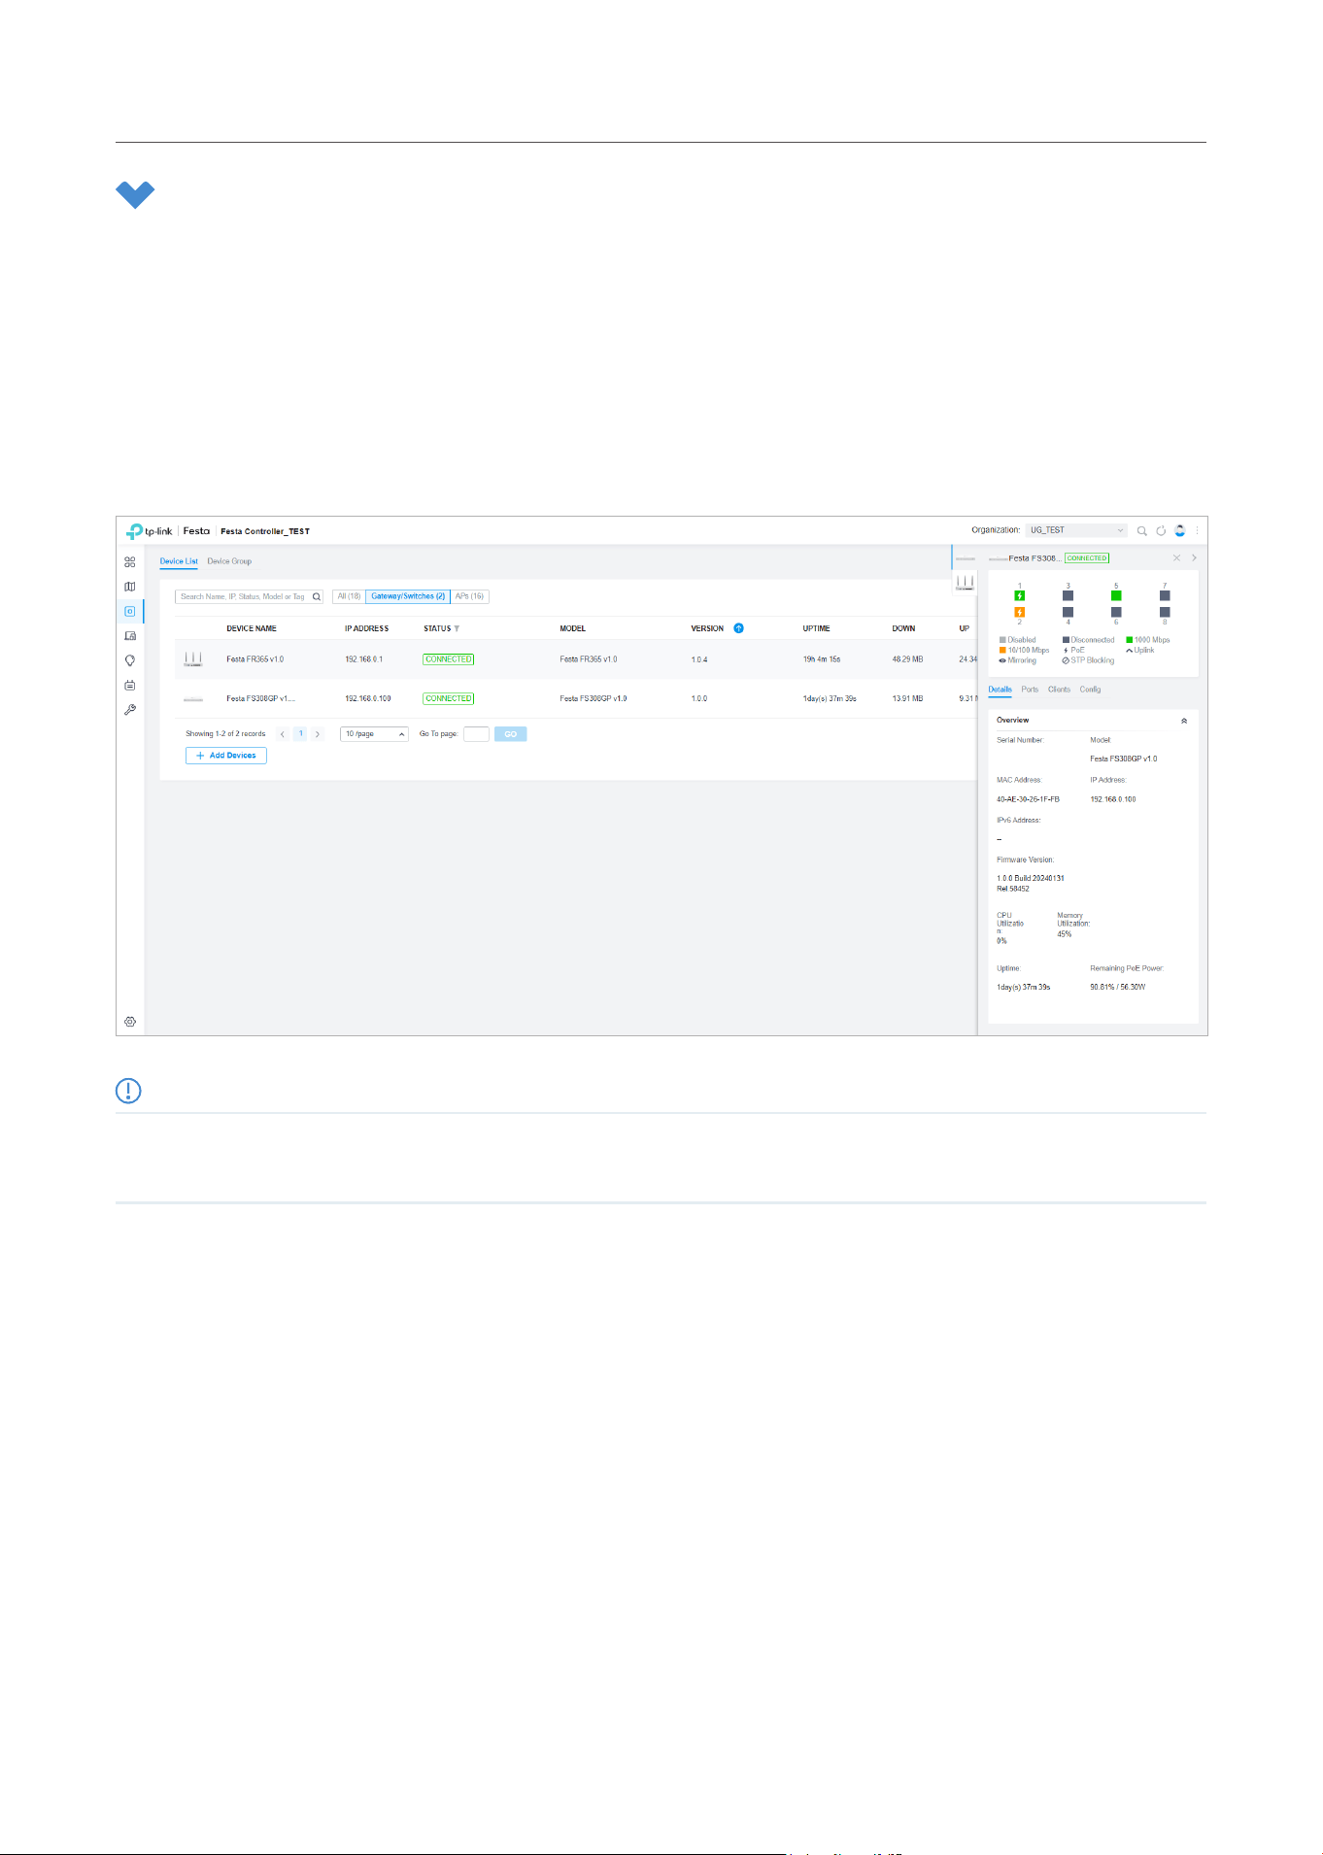Viewport: 1323px width, 1855px height.
Task: Filter devices by APs (16)
Action: (470, 596)
